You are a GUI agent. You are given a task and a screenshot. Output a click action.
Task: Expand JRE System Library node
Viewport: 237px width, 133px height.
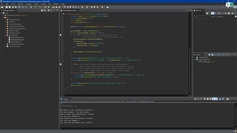click(3, 15)
